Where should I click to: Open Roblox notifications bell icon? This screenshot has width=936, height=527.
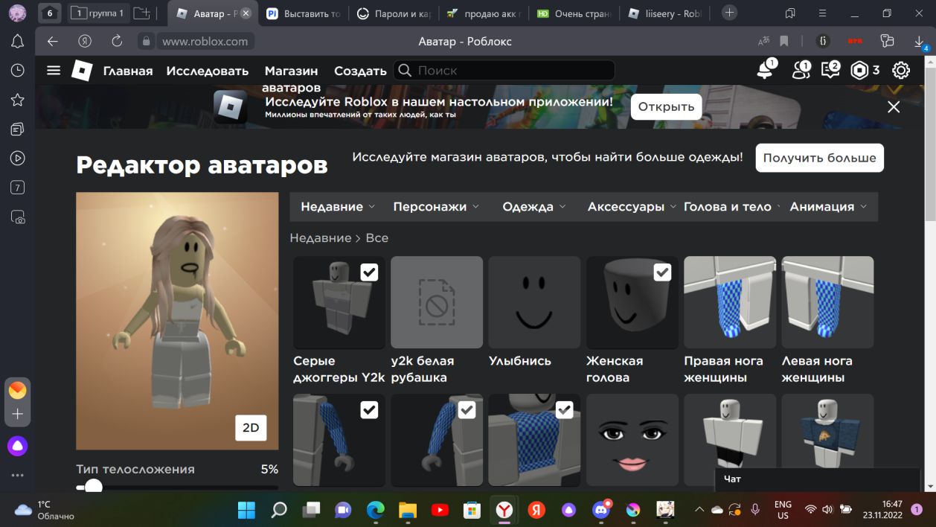coord(764,71)
